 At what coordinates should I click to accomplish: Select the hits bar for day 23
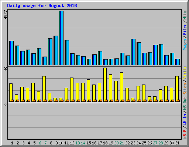coord(133,52)
